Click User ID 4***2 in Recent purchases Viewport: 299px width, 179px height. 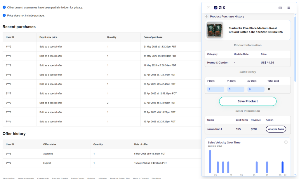[x=8, y=47]
